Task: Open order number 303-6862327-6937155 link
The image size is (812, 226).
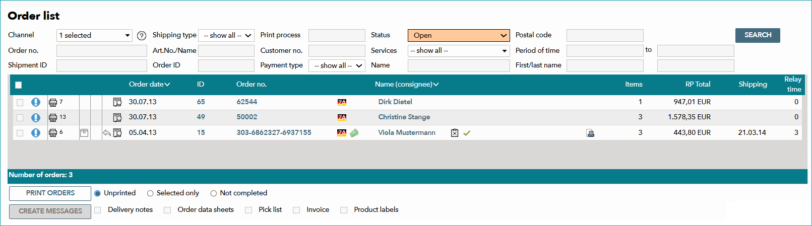Action: tap(274, 132)
